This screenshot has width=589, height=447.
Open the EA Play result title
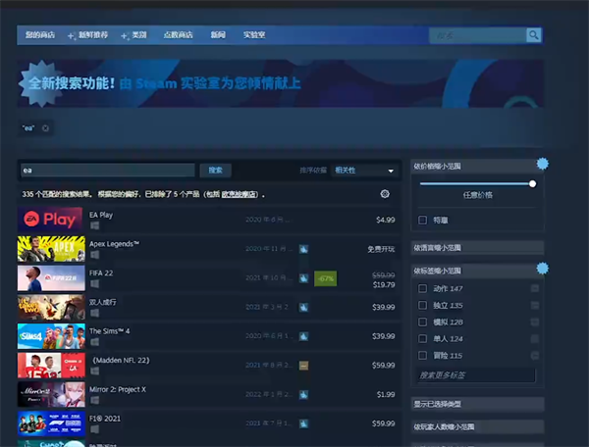click(x=101, y=215)
